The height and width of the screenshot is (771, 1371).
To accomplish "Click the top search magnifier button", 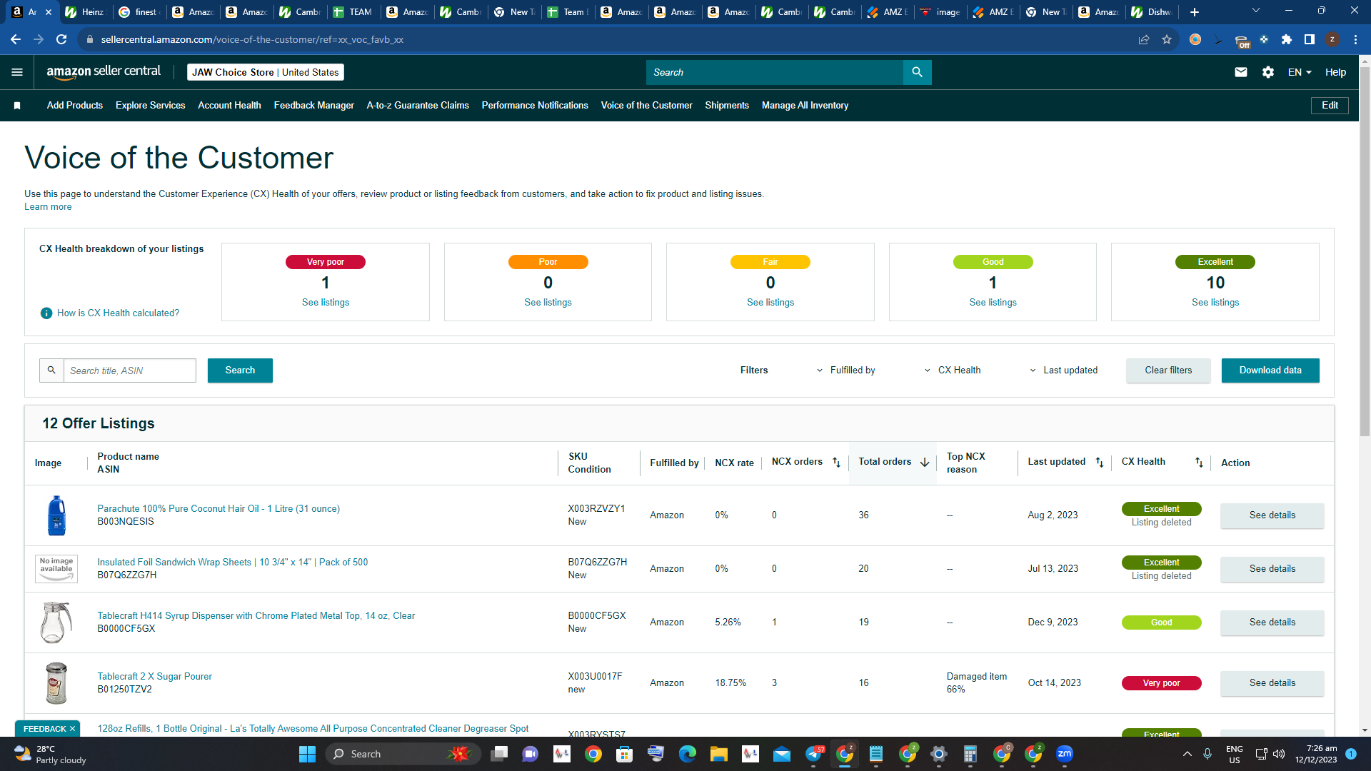I will pyautogui.click(x=918, y=72).
